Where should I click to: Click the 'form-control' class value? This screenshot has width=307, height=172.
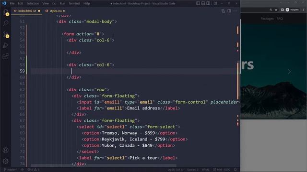(x=190, y=102)
